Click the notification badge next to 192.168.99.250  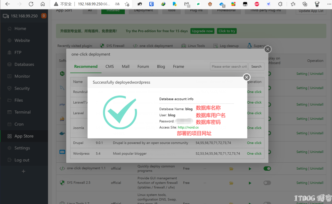tap(44, 16)
